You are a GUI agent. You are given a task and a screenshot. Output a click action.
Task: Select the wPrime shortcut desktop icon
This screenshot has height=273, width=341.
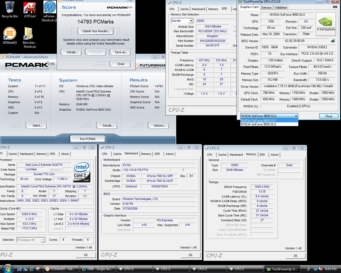(49, 11)
